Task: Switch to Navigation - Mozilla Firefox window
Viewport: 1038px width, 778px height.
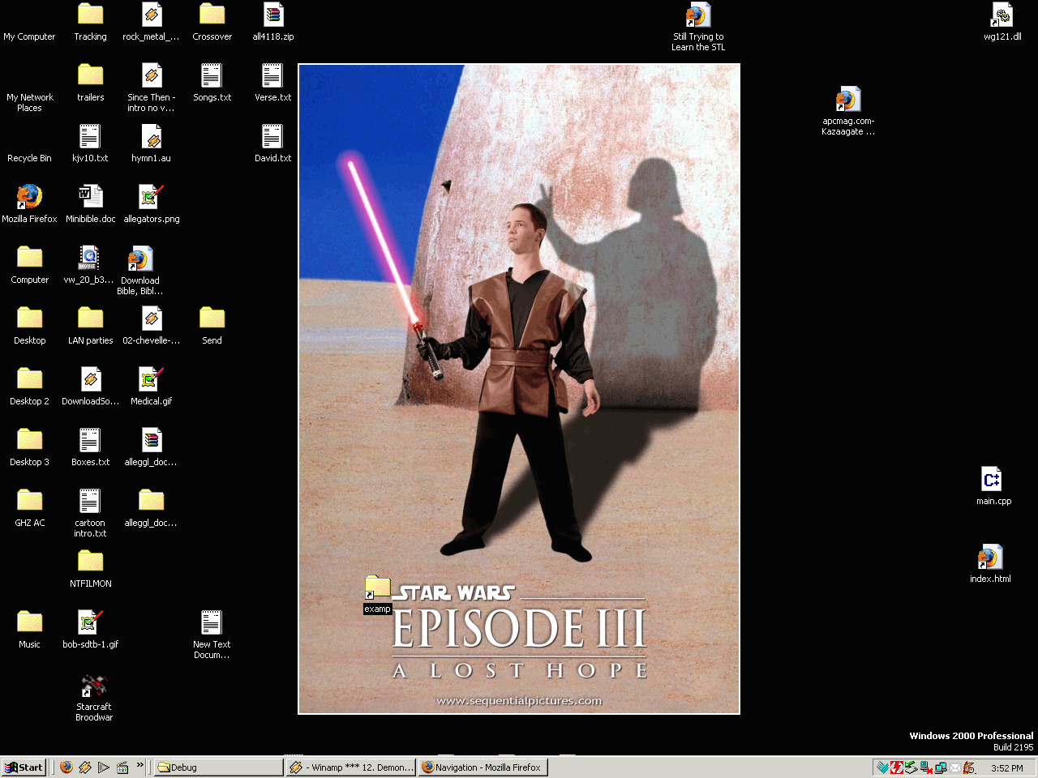Action: [x=483, y=767]
